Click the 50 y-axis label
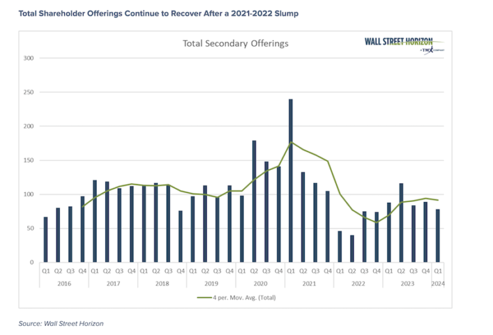493x335 pixels. pyautogui.click(x=30, y=228)
